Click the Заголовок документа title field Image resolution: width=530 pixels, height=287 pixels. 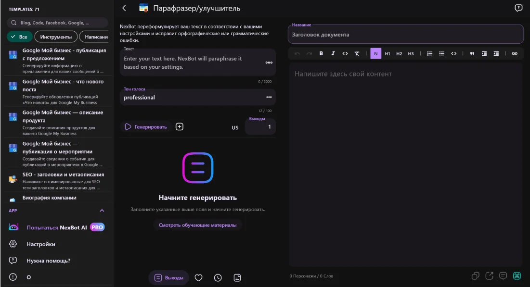tap(406, 35)
